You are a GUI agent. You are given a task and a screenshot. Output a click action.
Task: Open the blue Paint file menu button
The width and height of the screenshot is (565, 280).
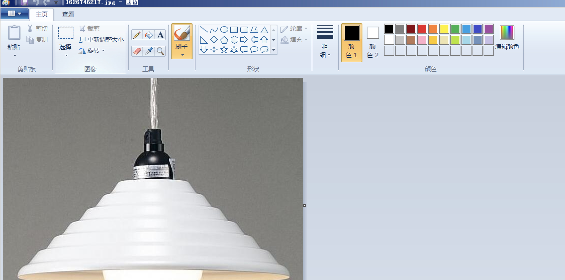pyautogui.click(x=14, y=14)
